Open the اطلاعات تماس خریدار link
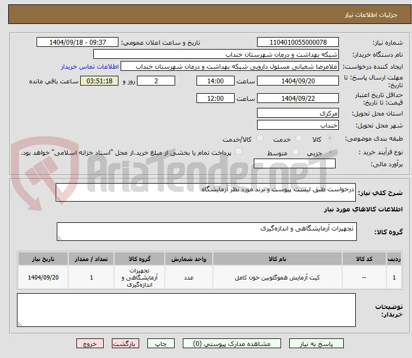 [90, 66]
